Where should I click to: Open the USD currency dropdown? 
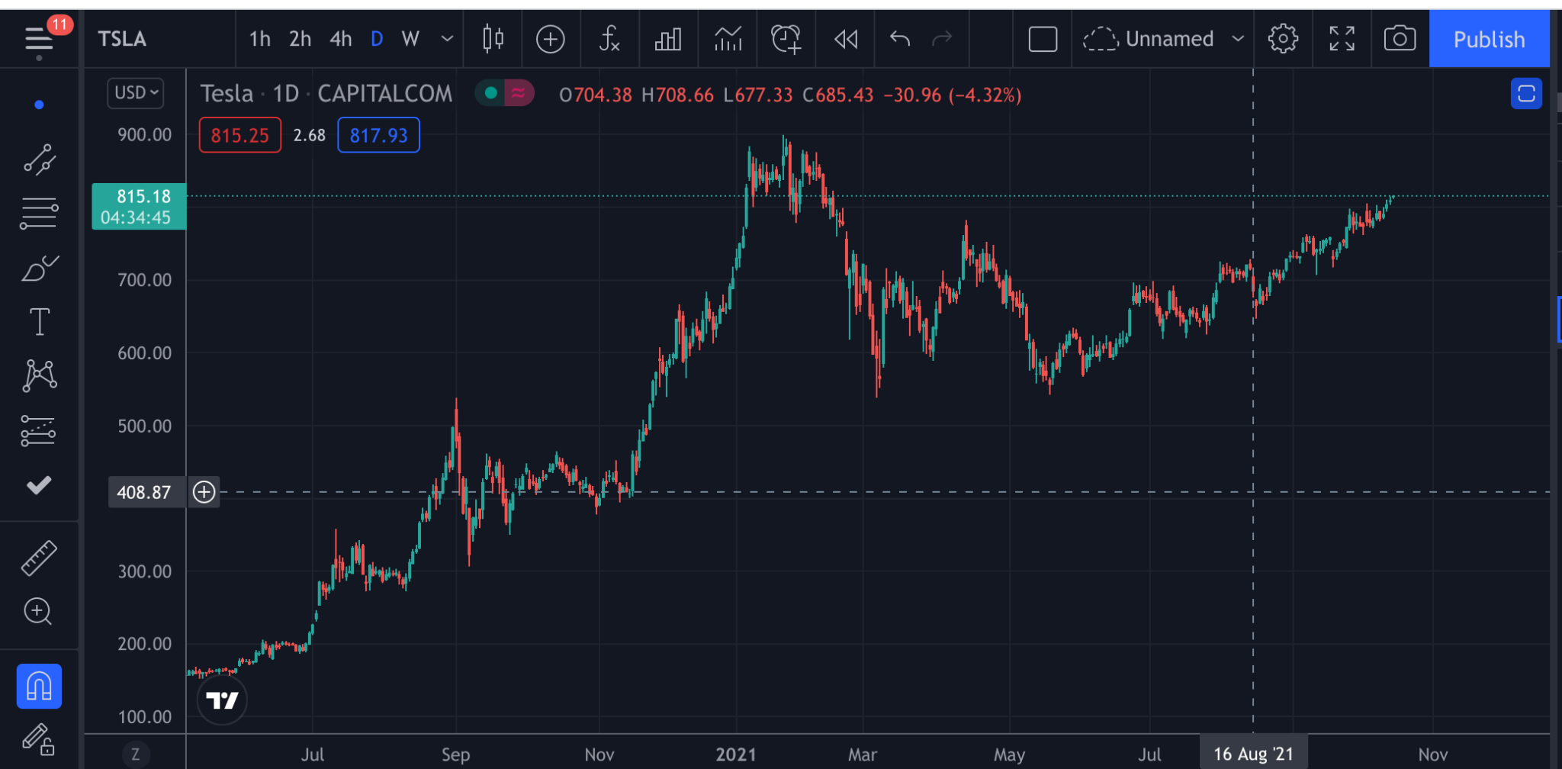tap(136, 93)
